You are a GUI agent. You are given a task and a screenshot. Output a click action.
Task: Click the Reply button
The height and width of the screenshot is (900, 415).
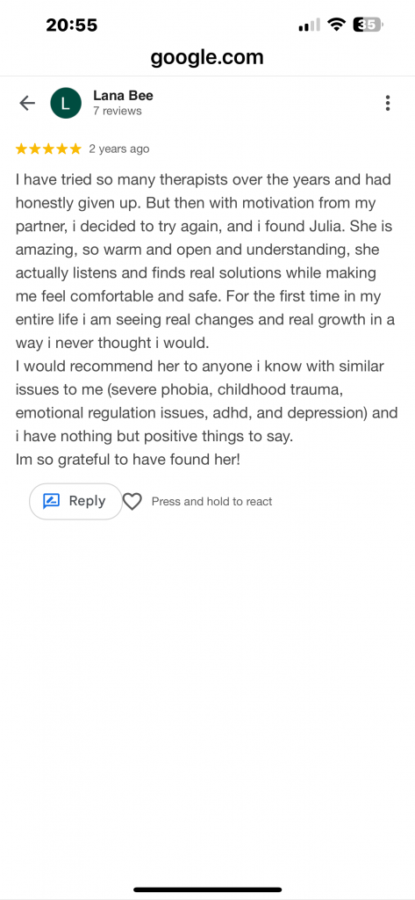[75, 502]
